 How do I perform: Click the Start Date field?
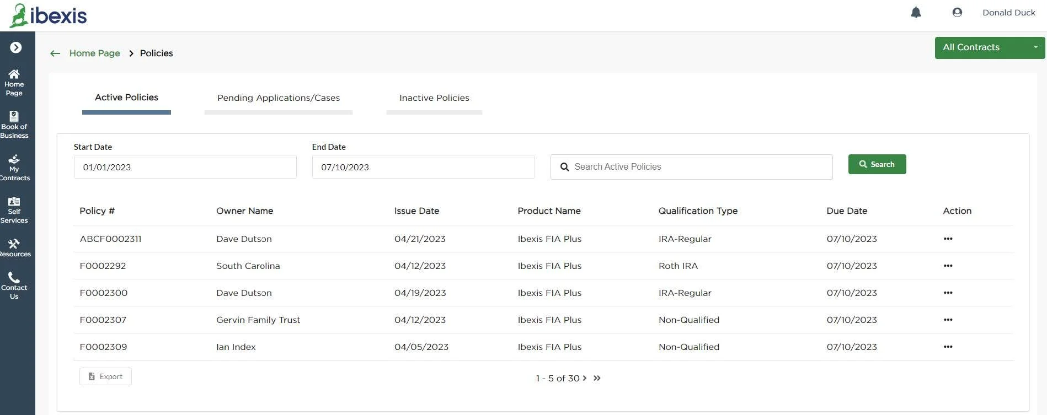[x=185, y=167]
